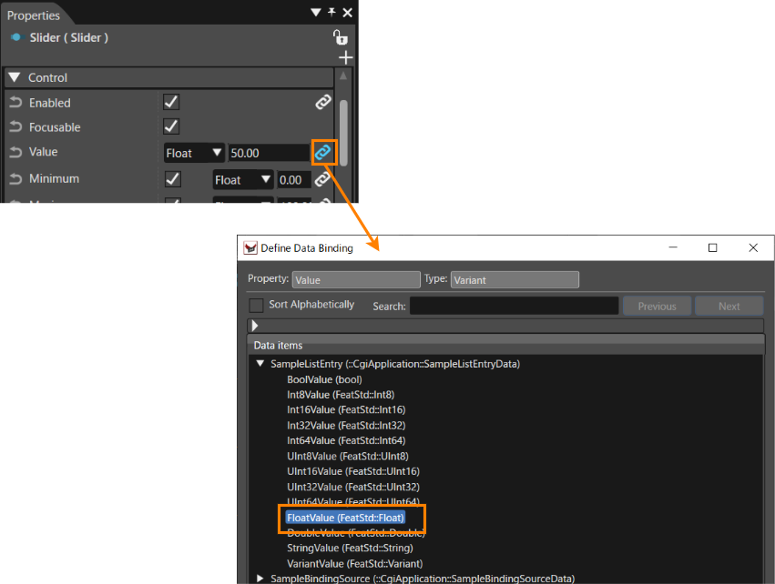Click the Value field showing 50.00
This screenshot has width=775, height=584.
click(269, 153)
